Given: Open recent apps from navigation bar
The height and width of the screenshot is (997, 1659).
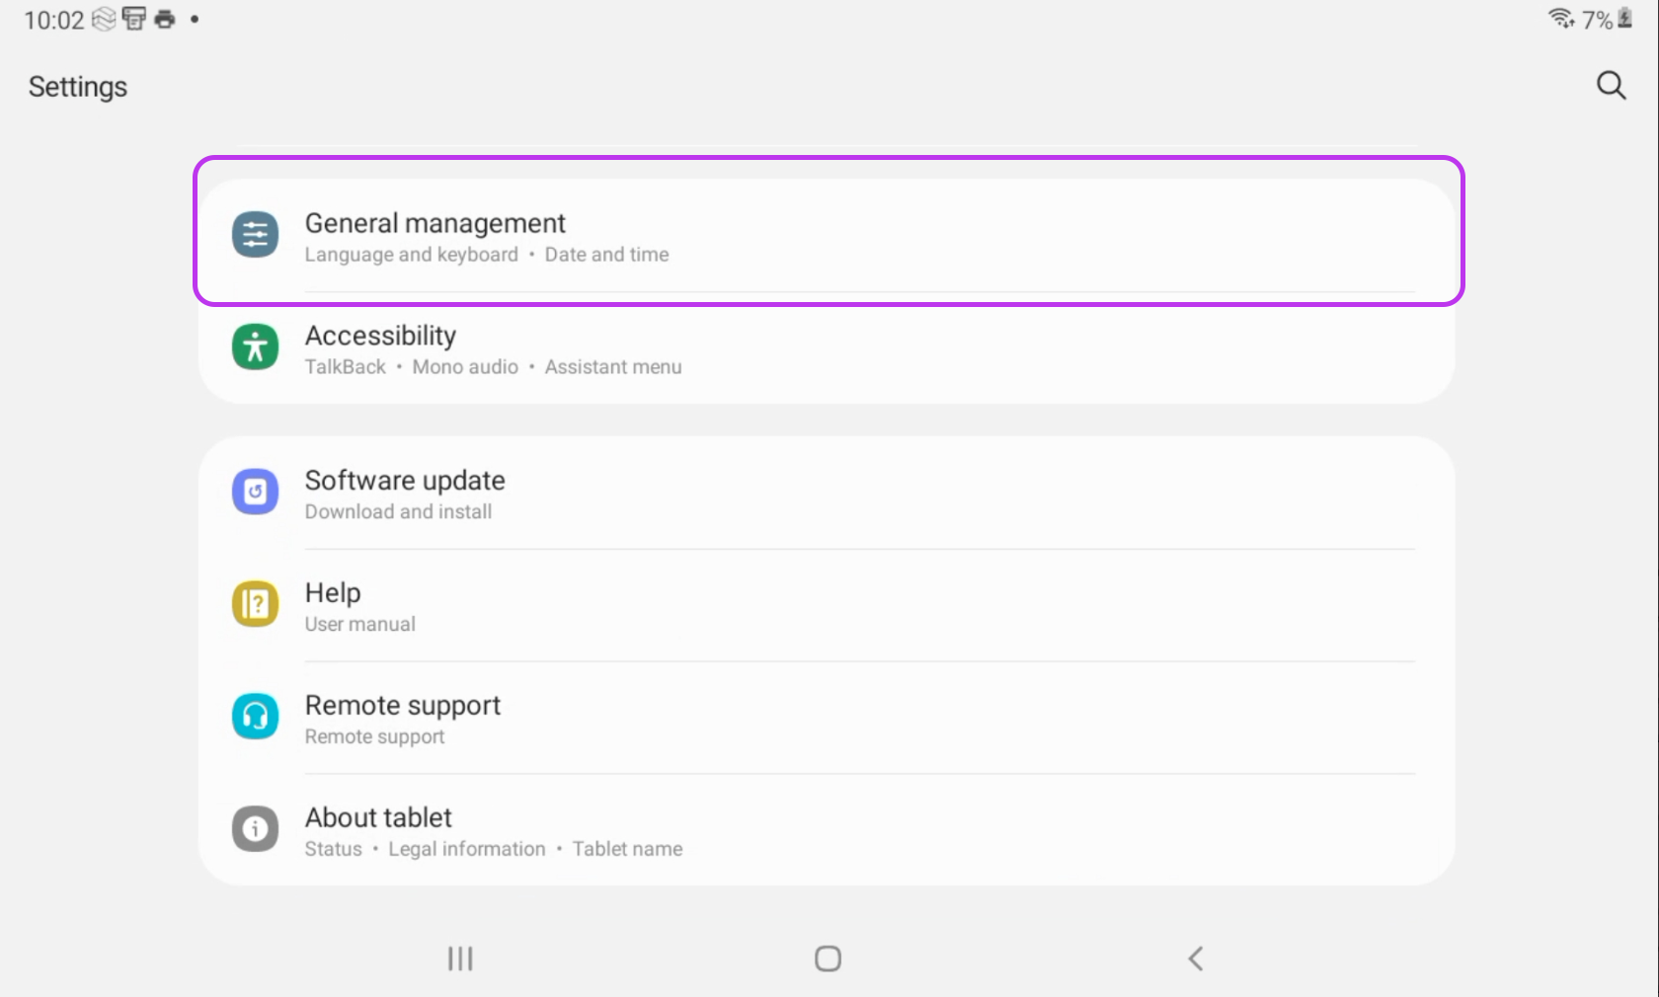Looking at the screenshot, I should [x=460, y=959].
